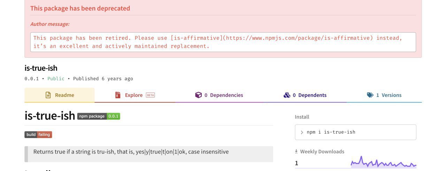
Task: Click the Versions tags icon
Action: tap(370, 95)
